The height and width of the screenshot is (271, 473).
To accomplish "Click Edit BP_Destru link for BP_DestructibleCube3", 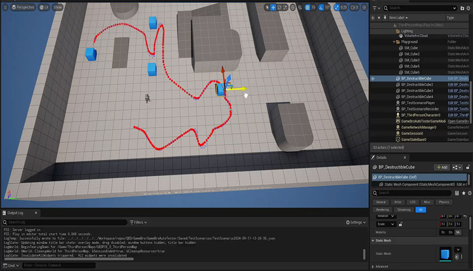I will coord(458,91).
